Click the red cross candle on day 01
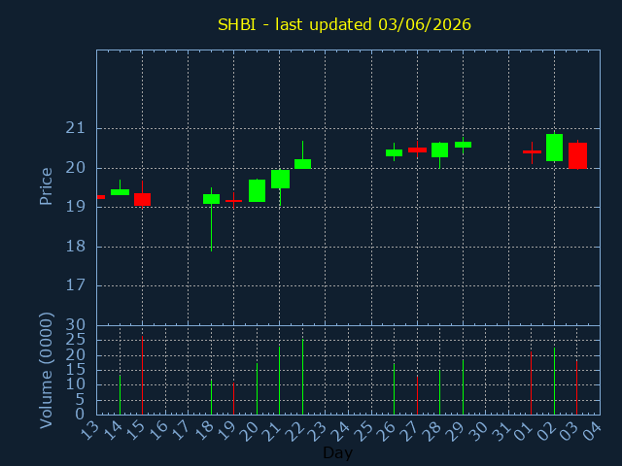This screenshot has width=622, height=466. coord(532,151)
